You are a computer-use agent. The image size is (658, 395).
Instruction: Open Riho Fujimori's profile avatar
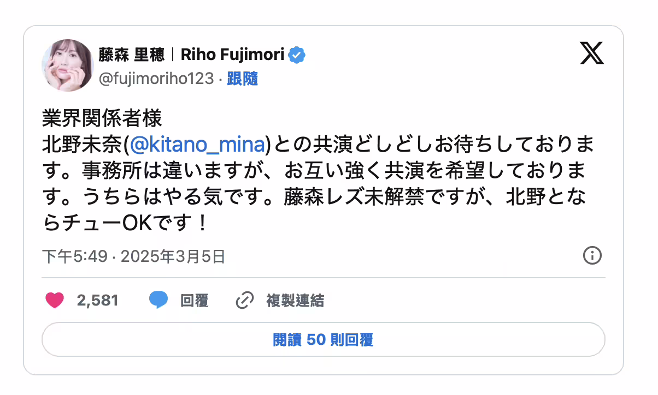click(67, 65)
